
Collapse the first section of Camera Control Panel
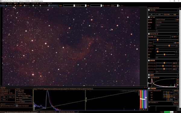click(149, 10)
